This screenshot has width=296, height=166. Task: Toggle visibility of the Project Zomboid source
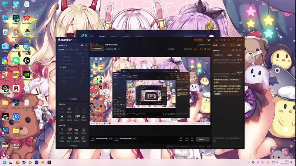[83, 71]
